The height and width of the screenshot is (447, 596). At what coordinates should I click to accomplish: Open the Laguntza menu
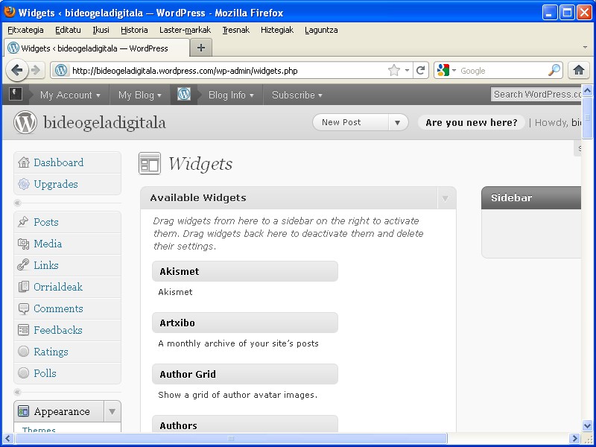coord(321,30)
